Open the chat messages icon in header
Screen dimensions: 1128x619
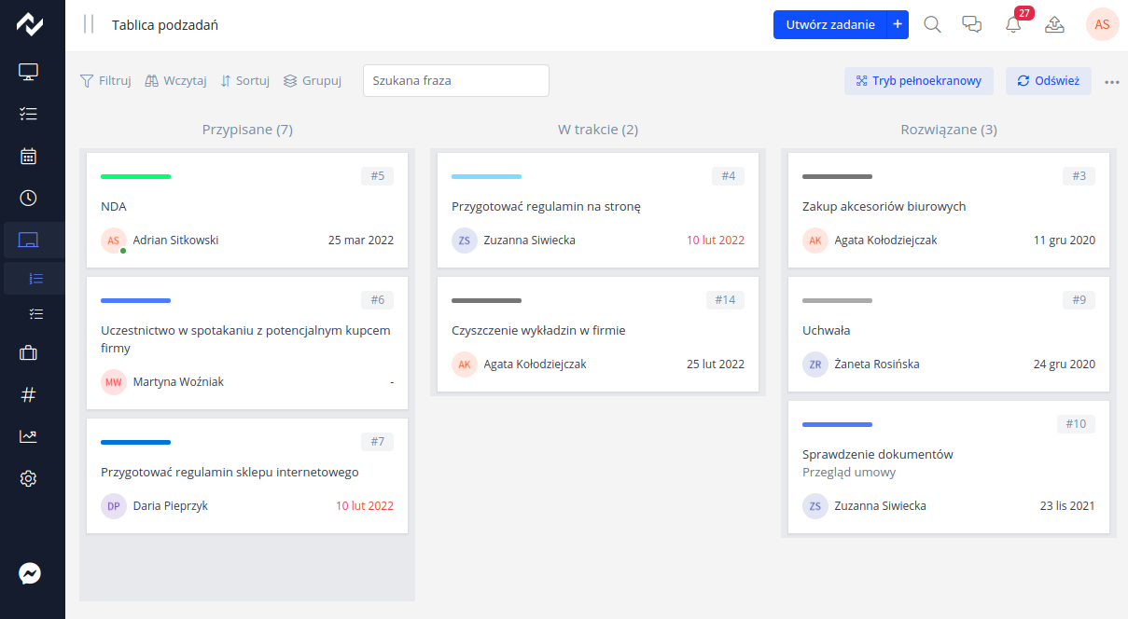(x=972, y=24)
